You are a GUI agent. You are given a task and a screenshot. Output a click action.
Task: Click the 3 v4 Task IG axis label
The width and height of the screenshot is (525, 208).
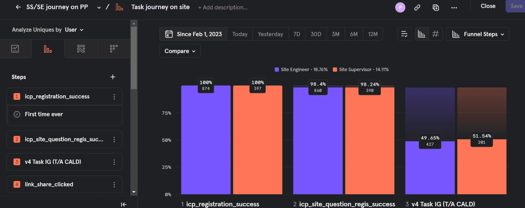click(x=440, y=204)
